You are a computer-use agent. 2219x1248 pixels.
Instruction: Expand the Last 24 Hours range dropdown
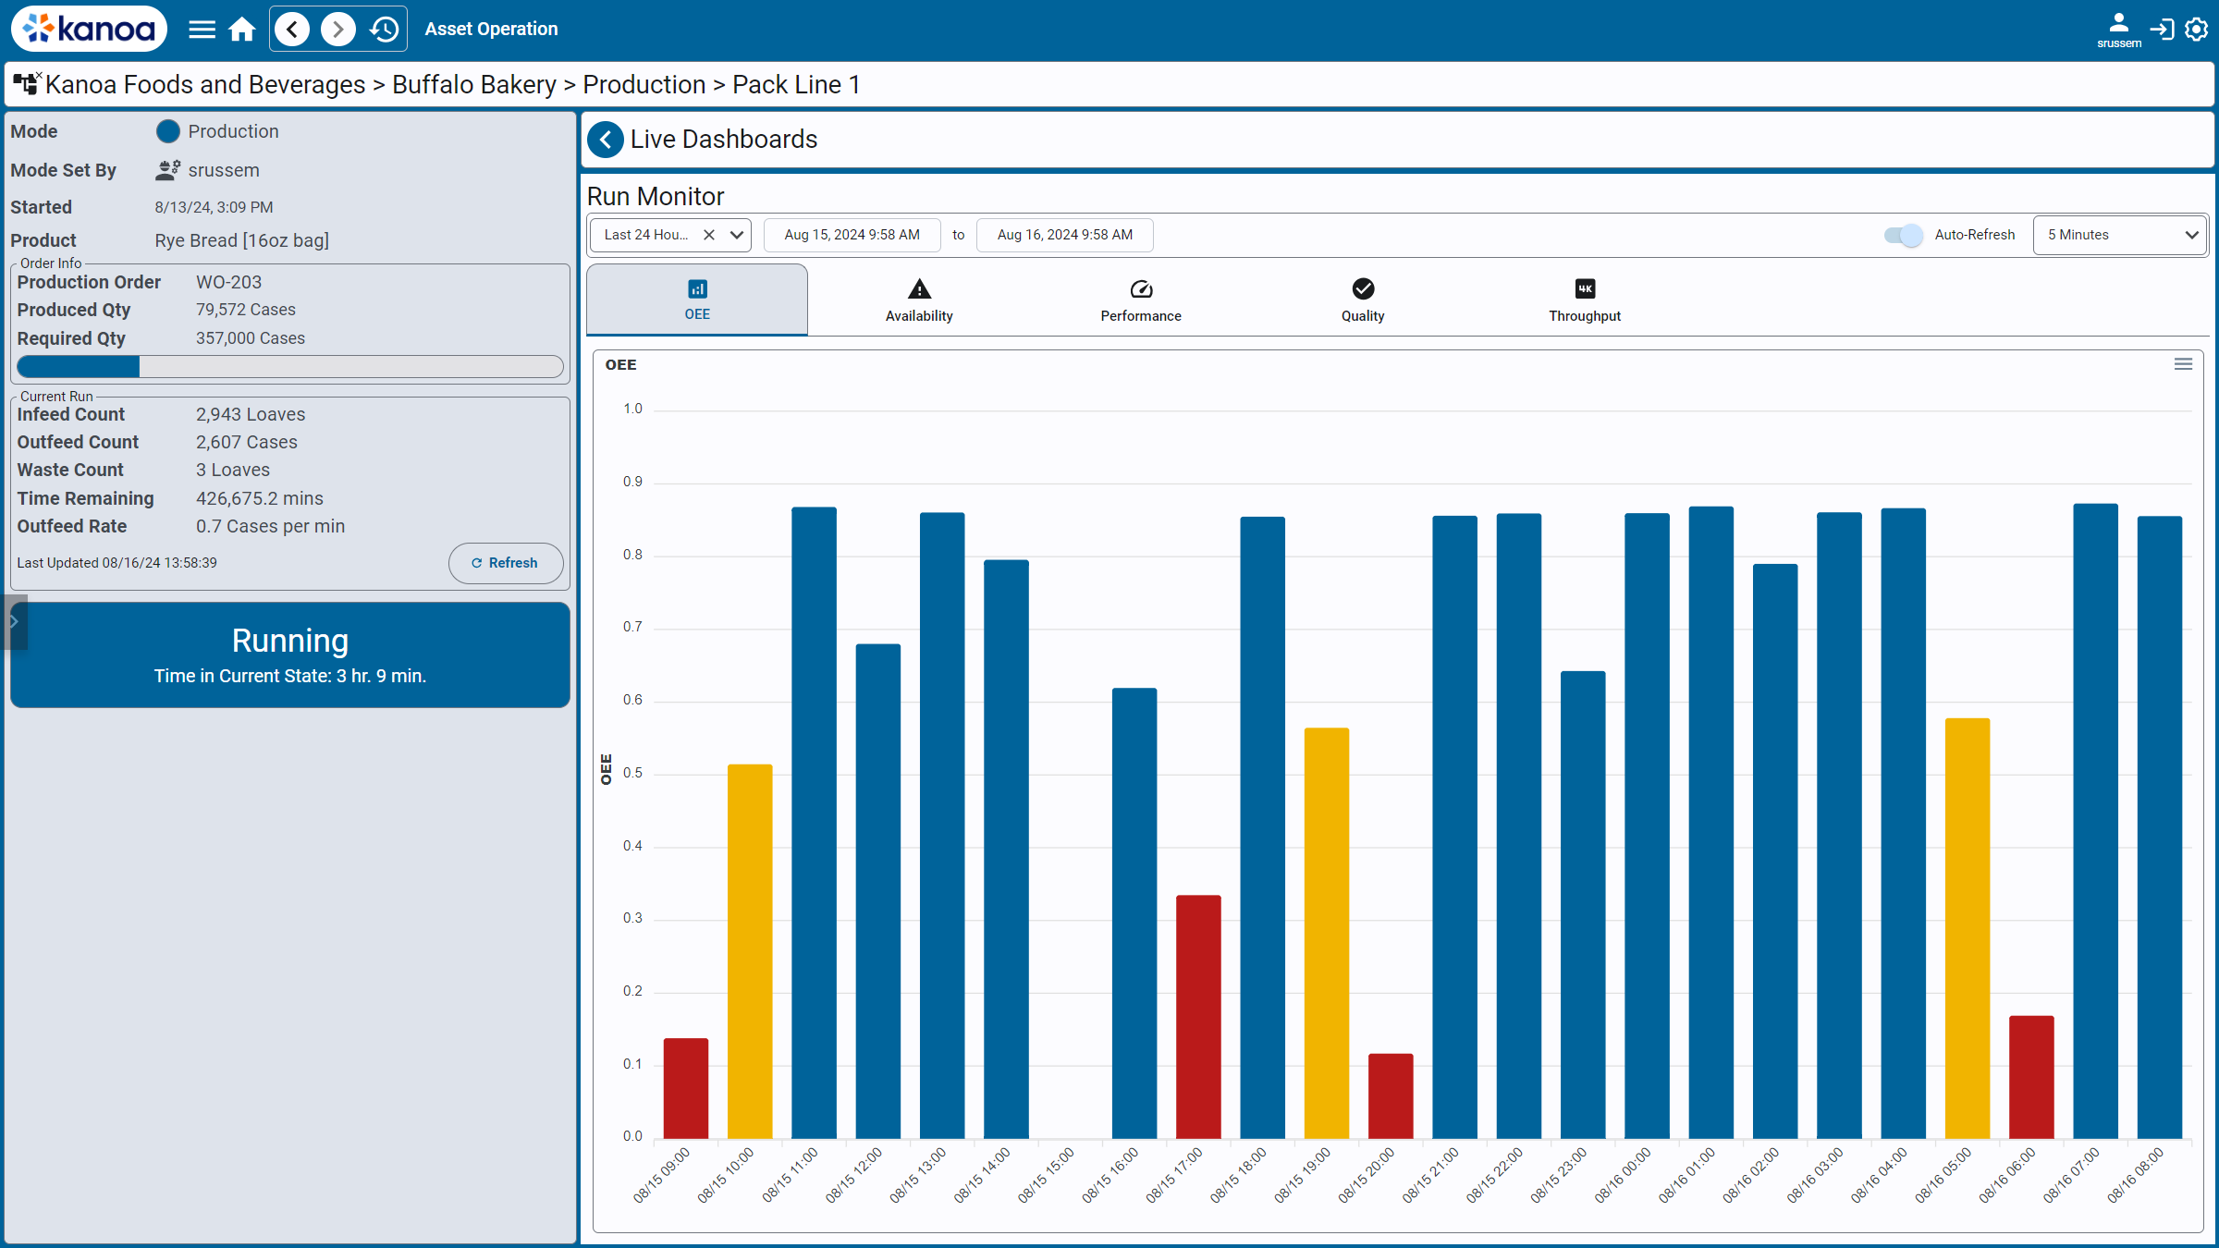737,235
